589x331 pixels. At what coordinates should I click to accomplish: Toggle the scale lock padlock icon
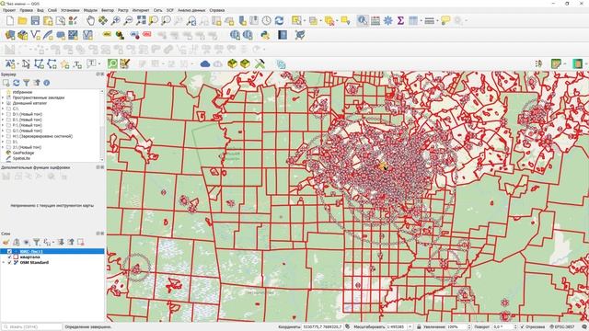pyautogui.click(x=419, y=327)
